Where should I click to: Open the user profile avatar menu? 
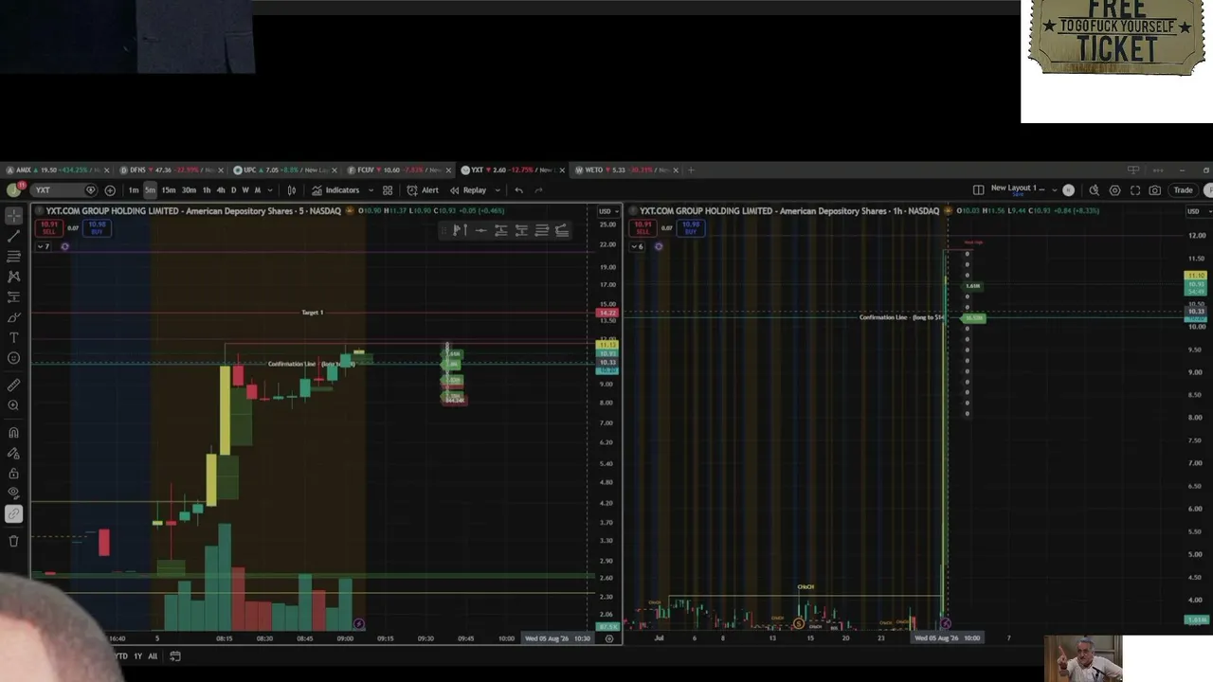tap(13, 189)
